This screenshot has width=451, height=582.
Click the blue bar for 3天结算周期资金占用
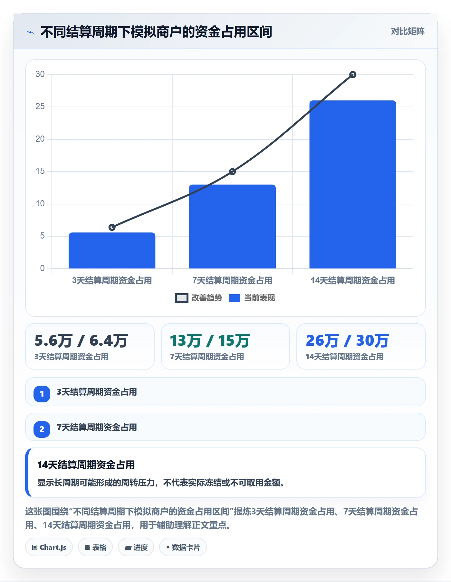click(x=112, y=250)
